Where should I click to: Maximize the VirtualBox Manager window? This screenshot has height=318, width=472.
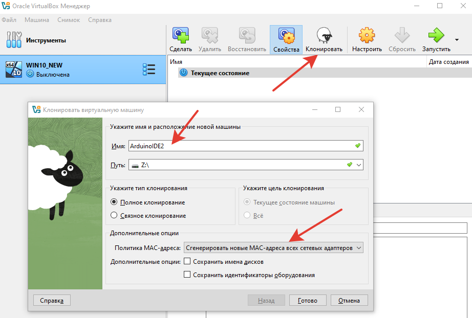coord(440,6)
